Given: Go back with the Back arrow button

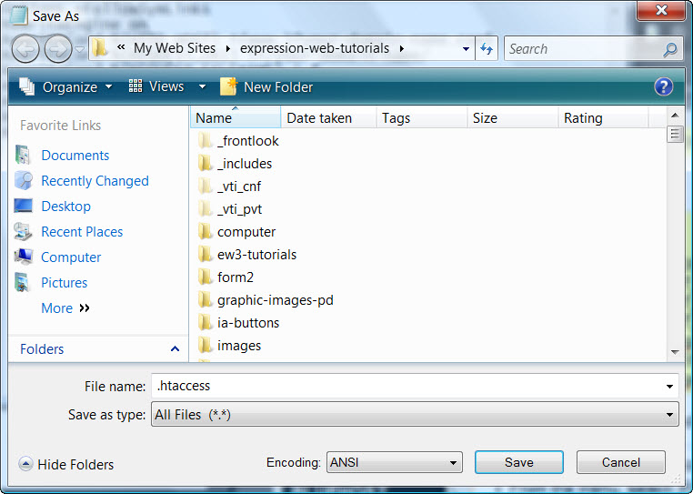Looking at the screenshot, I should coord(25,48).
